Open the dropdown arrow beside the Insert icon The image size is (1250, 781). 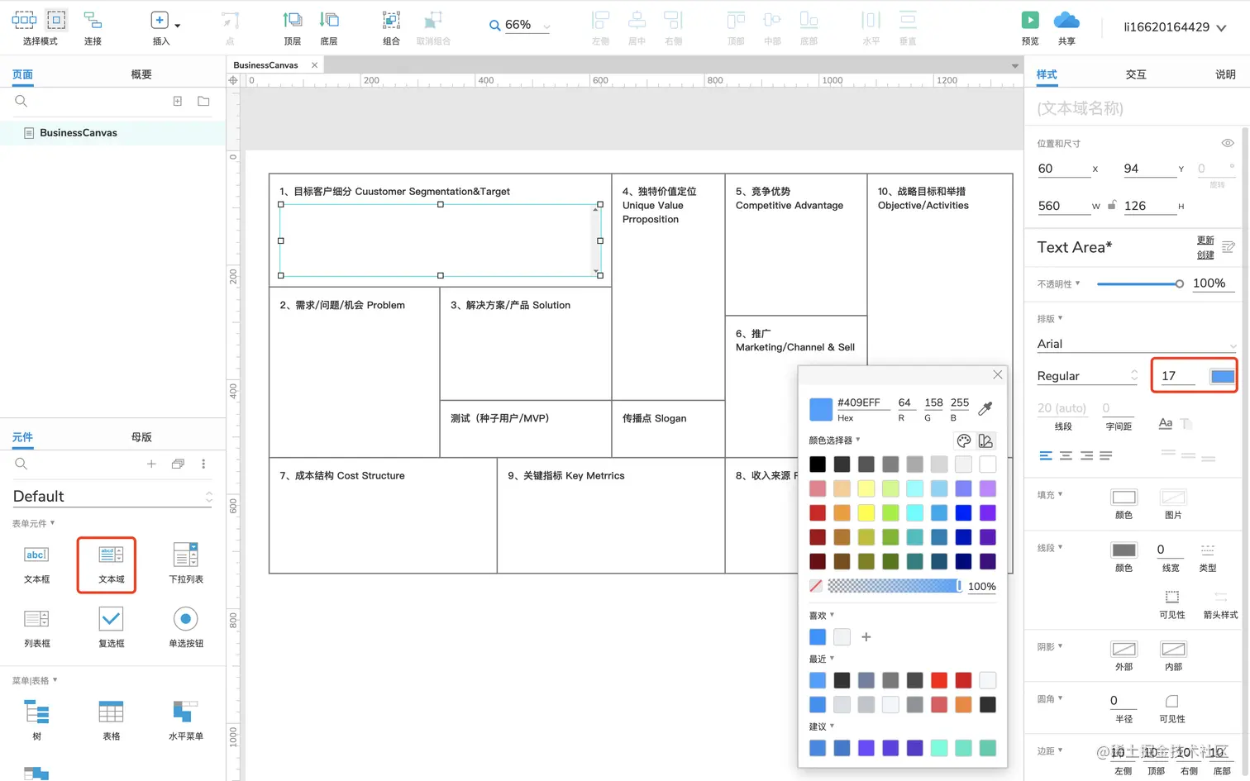pyautogui.click(x=177, y=26)
